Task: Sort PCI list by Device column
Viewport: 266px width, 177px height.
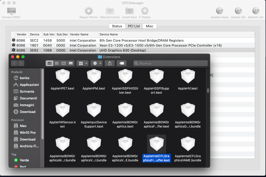Action: click(35, 34)
